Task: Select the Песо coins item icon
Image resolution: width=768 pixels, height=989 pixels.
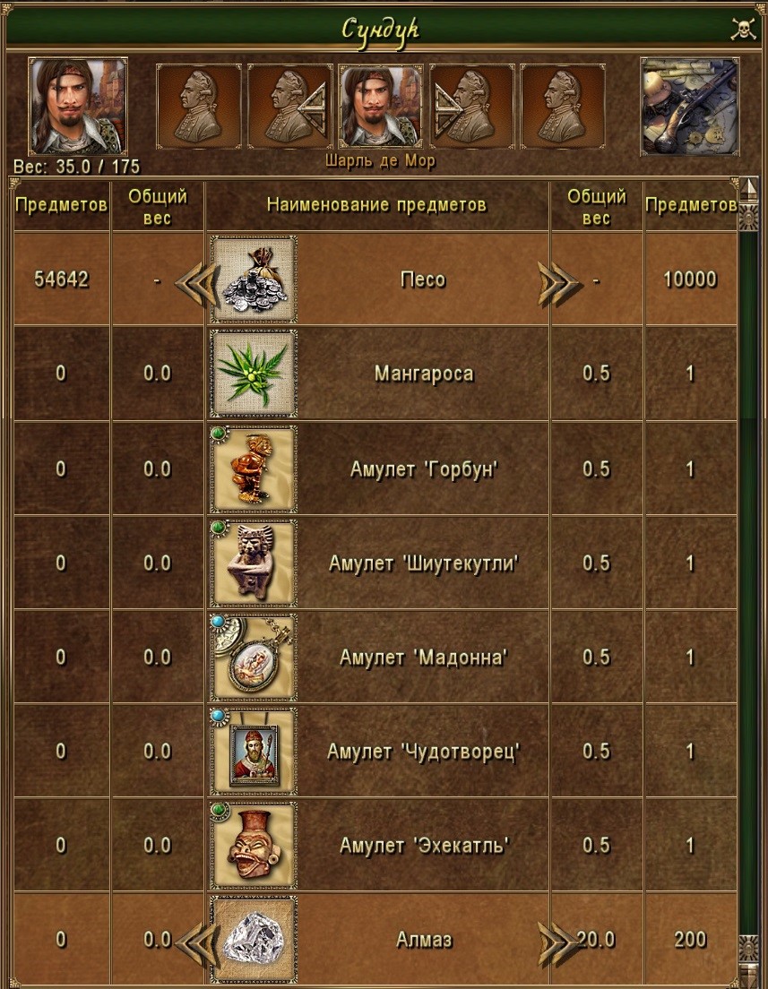Action: pyautogui.click(x=254, y=279)
